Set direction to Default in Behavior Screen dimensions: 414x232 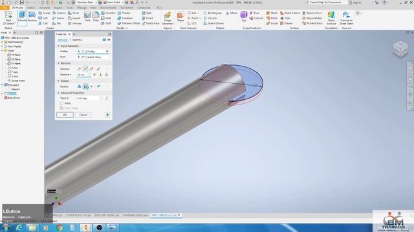[x=79, y=69]
